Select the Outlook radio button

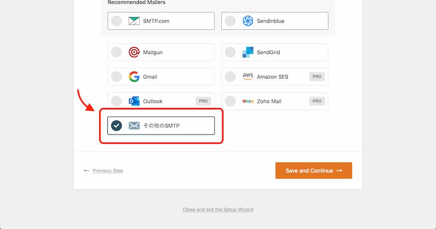coord(116,101)
